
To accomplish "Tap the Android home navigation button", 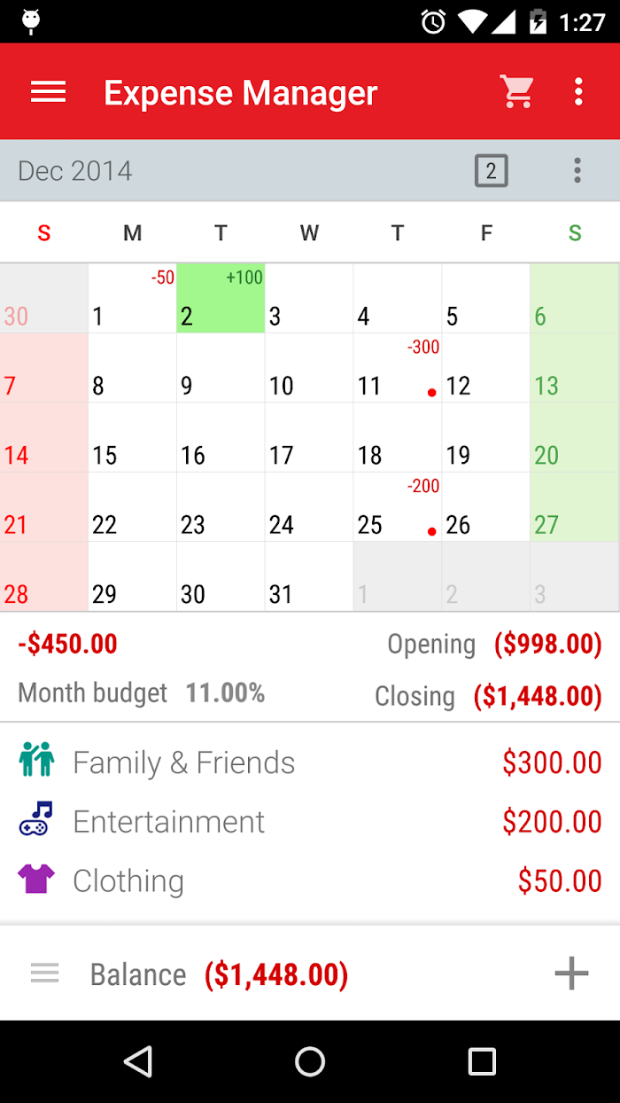I will (x=310, y=1061).
